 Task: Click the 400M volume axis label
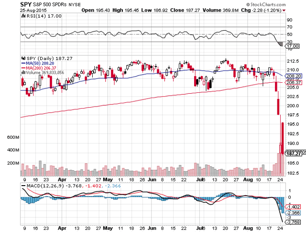[13, 150]
